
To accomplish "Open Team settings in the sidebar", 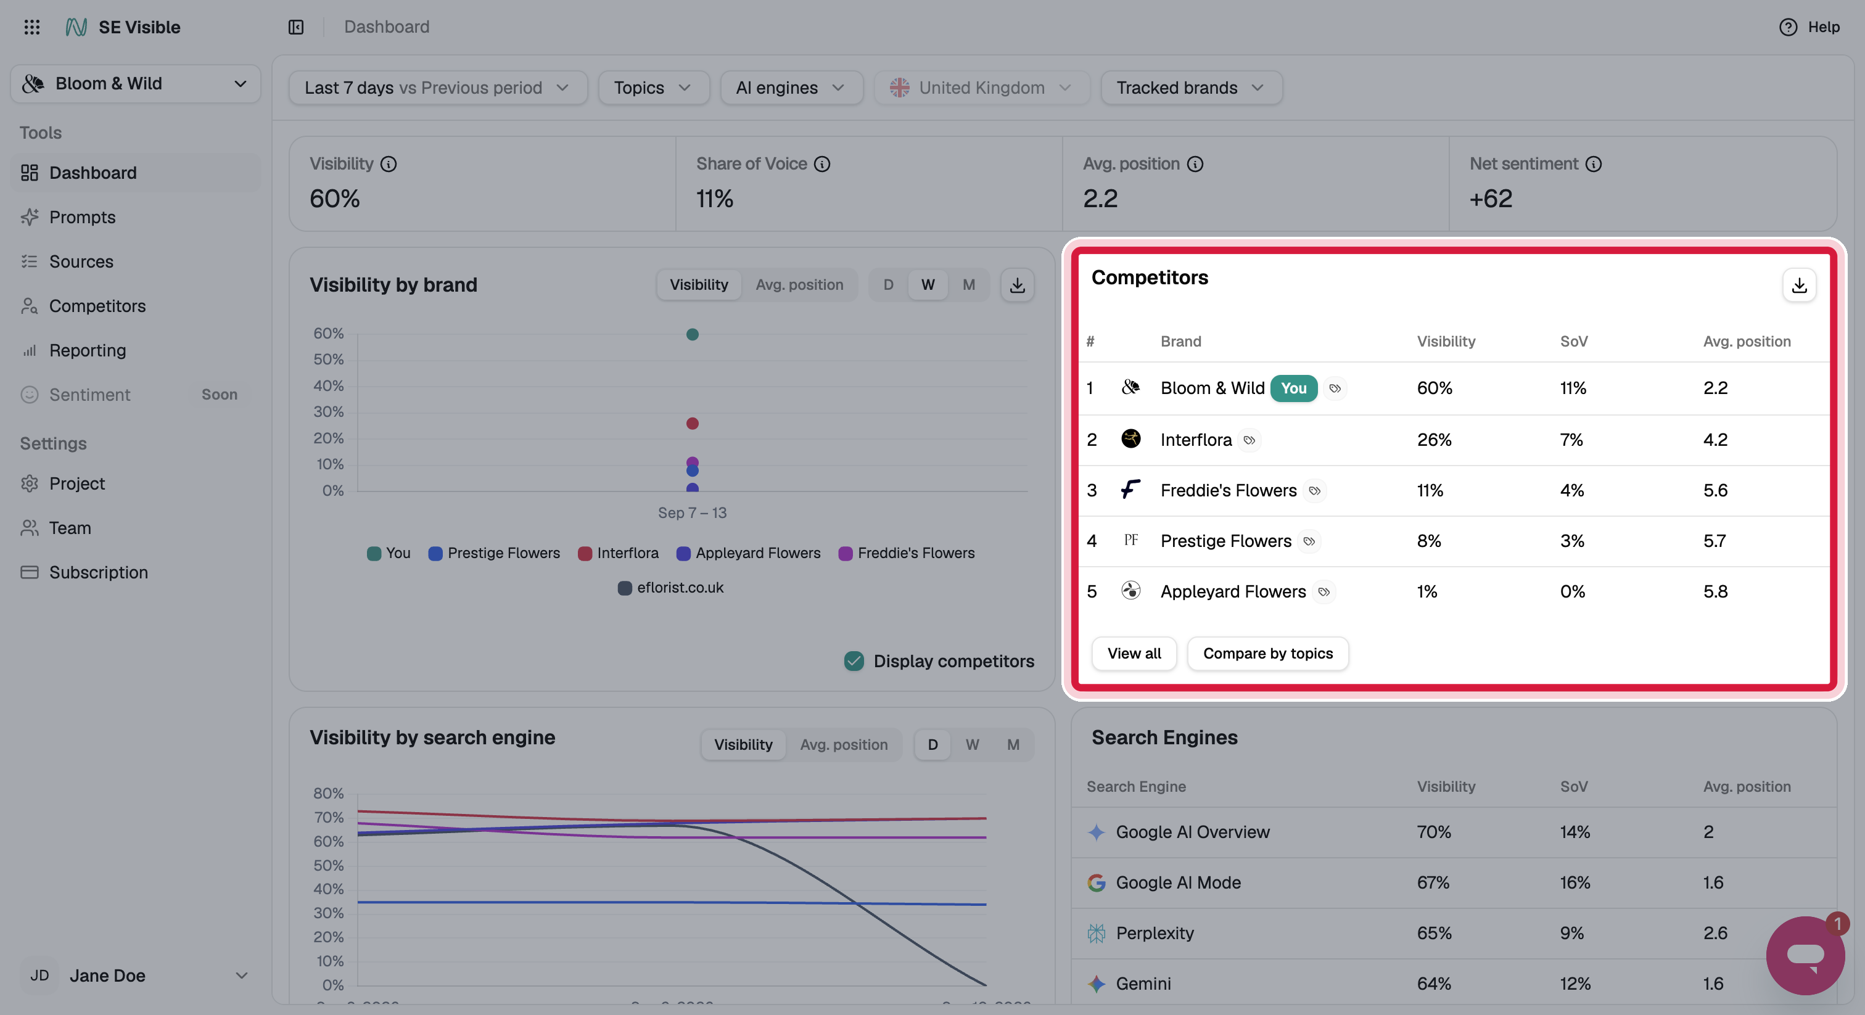I will tap(136, 528).
